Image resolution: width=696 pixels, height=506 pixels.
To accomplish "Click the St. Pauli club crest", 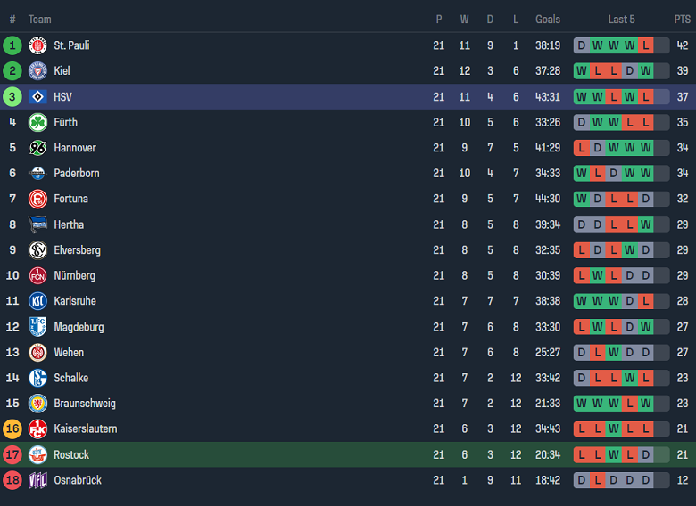I will tap(37, 45).
